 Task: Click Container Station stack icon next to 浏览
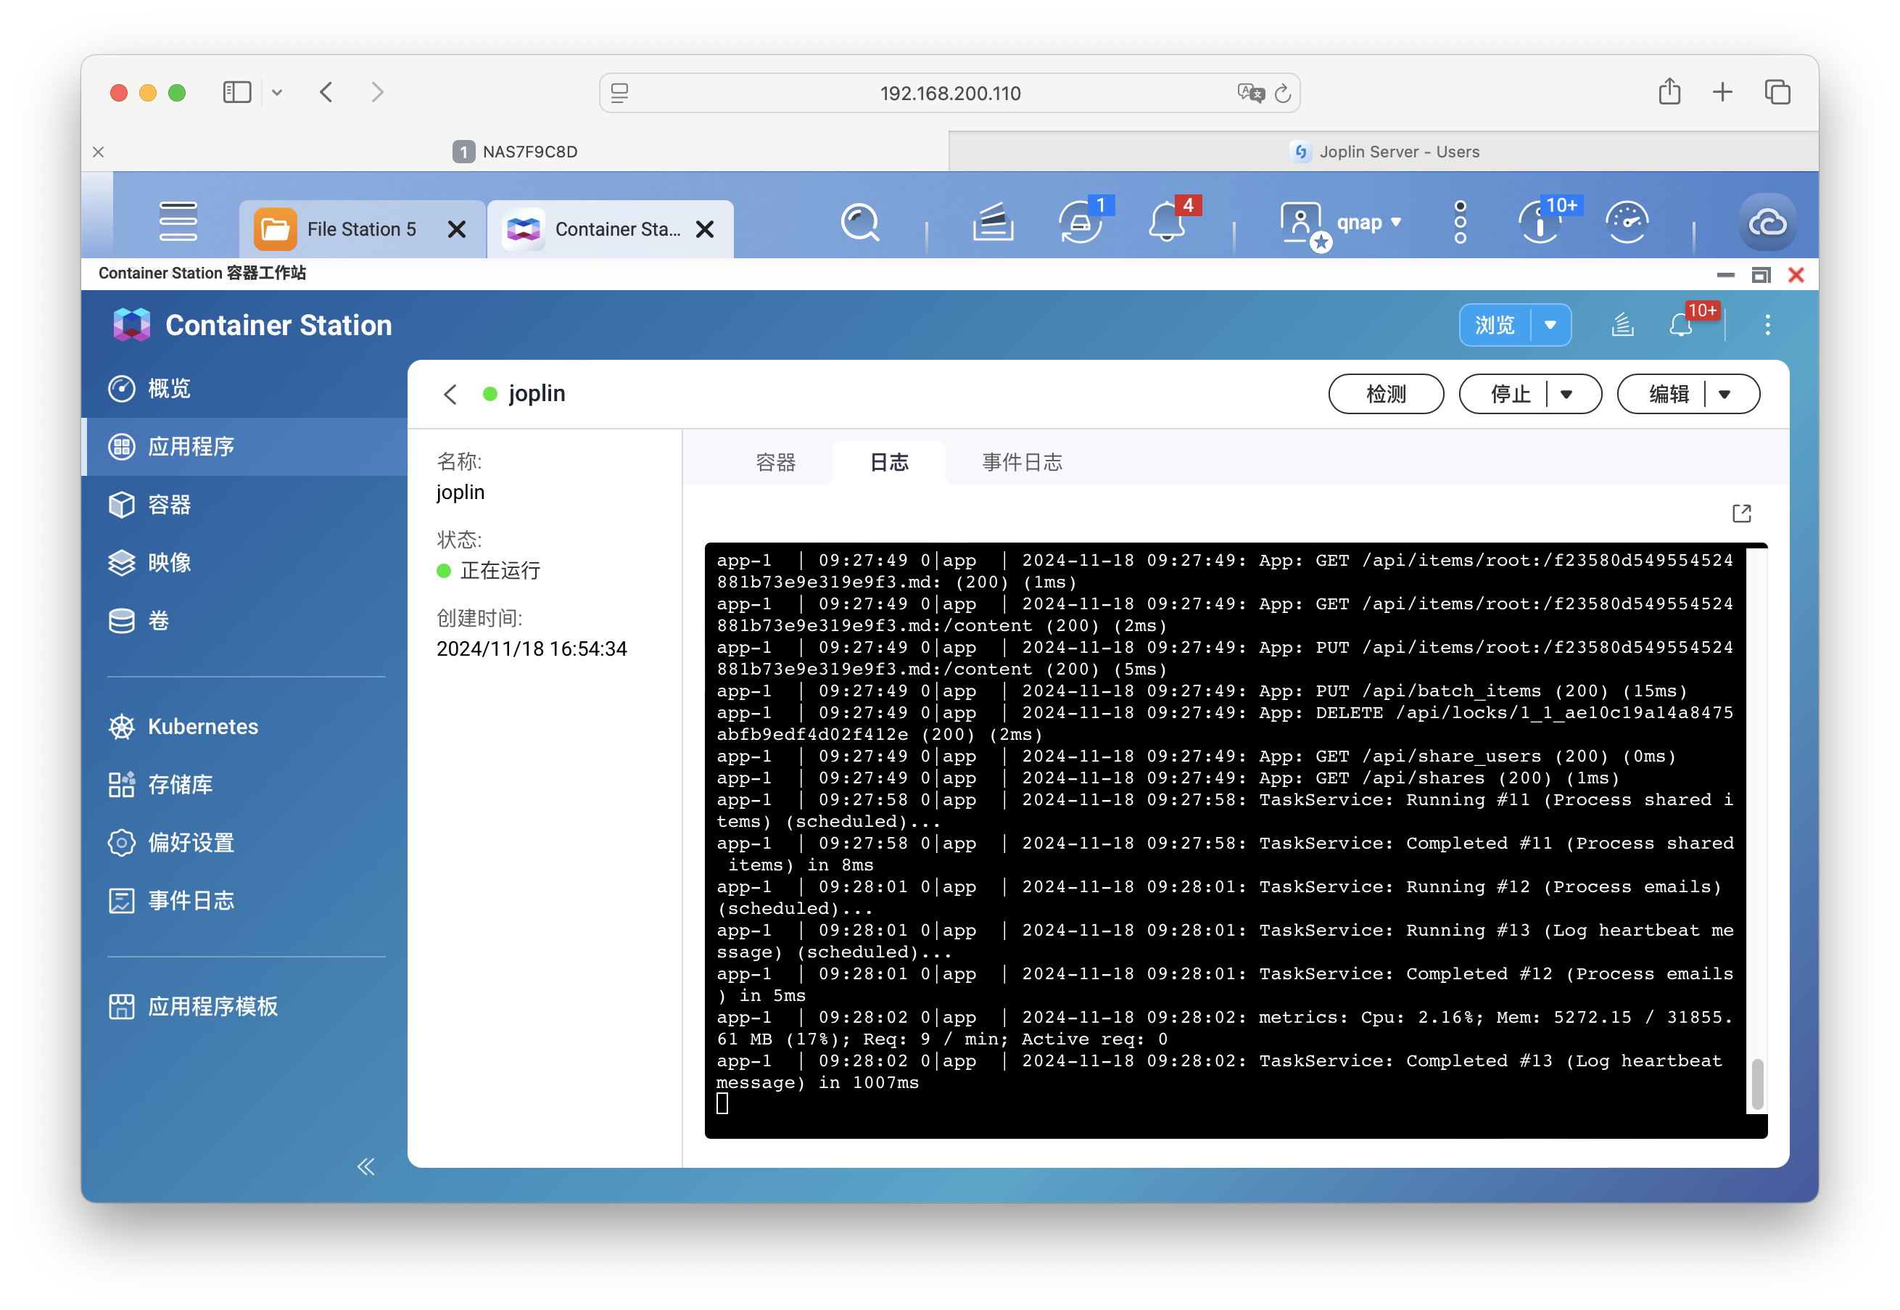click(x=1623, y=325)
